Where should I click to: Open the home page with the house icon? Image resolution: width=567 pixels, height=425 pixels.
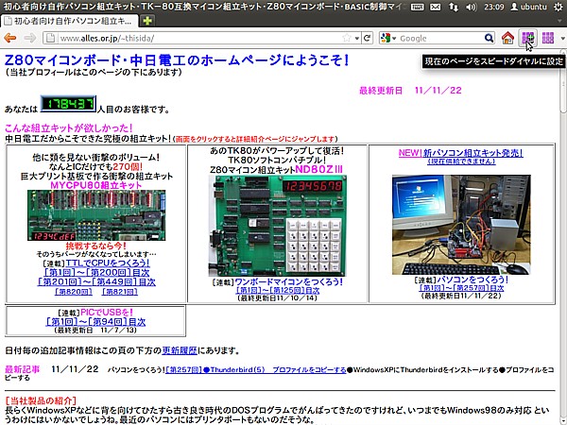[x=507, y=38]
